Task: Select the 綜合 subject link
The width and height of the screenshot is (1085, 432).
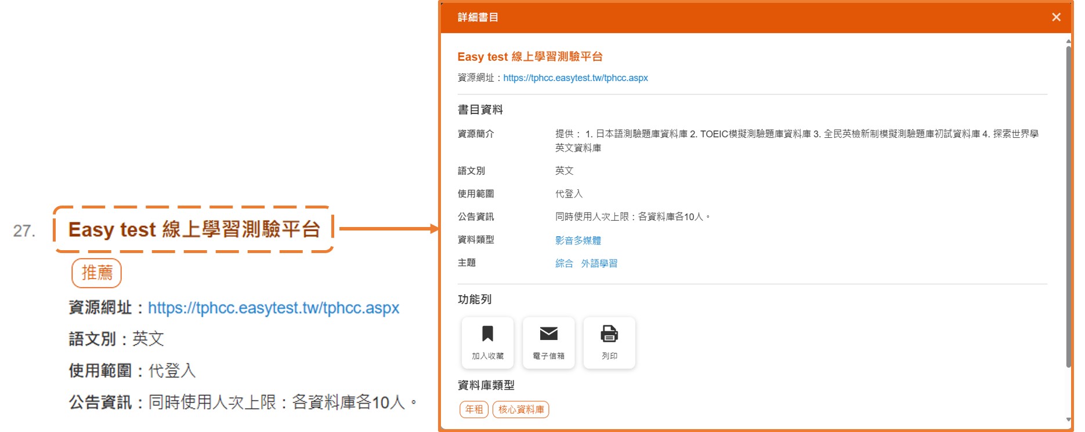Action: pos(564,263)
